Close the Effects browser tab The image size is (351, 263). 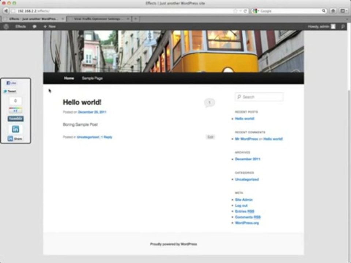click(x=63, y=19)
